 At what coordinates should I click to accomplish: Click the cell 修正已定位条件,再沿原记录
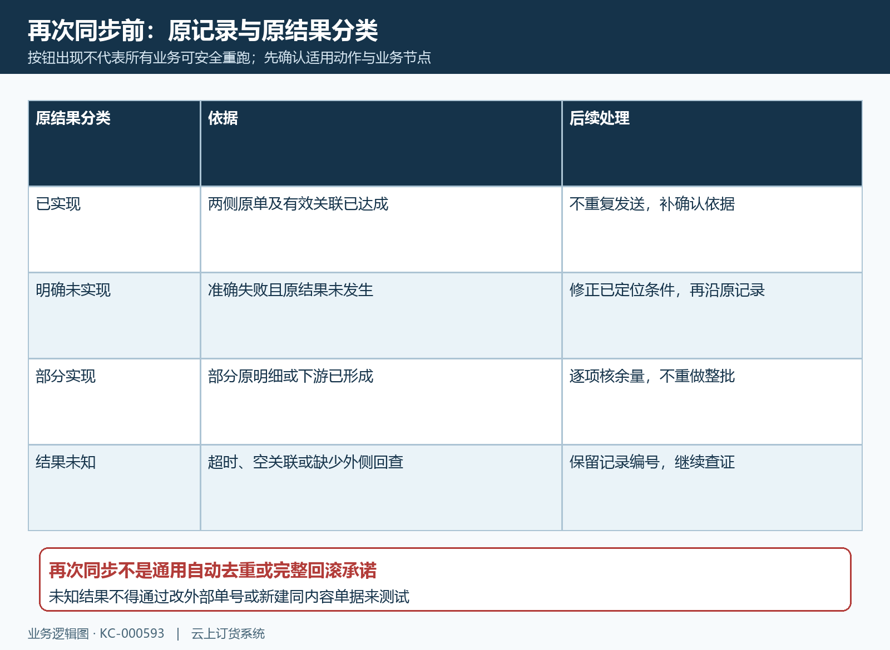click(712, 316)
